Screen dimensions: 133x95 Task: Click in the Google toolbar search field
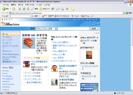[20, 16]
